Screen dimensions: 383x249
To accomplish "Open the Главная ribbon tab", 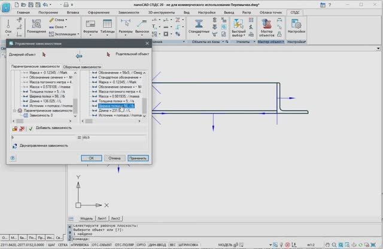I will click(23, 12).
